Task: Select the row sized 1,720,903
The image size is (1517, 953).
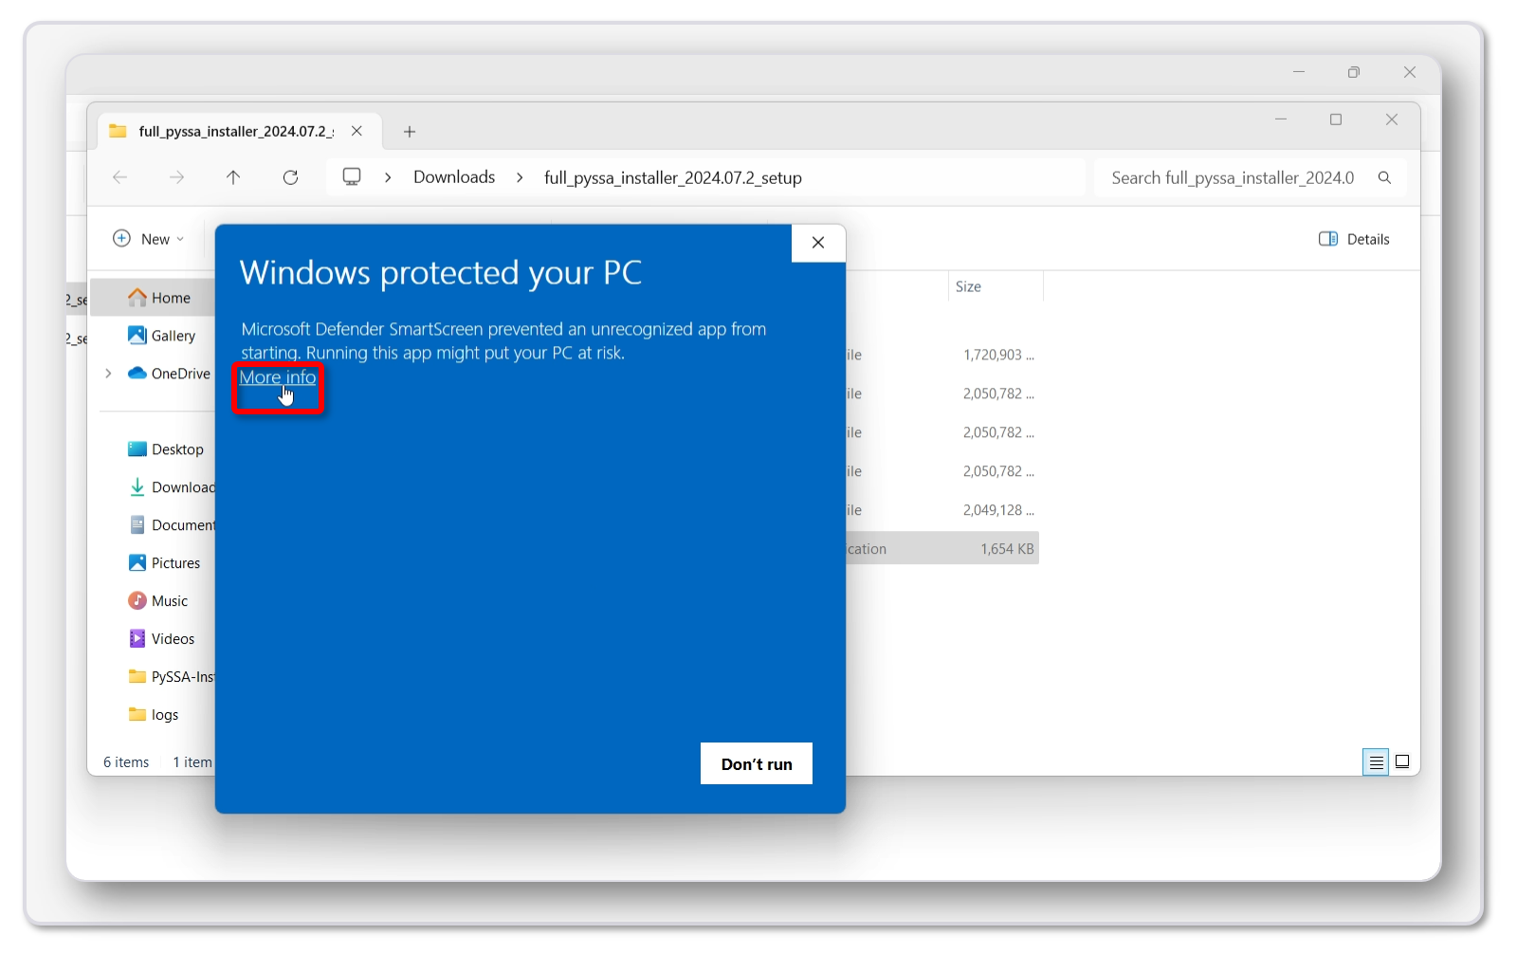Action: point(942,355)
